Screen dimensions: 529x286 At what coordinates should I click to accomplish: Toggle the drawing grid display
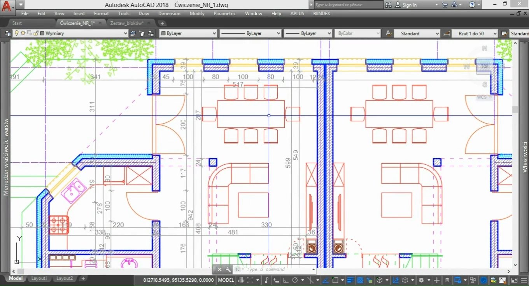pyautogui.click(x=241, y=280)
